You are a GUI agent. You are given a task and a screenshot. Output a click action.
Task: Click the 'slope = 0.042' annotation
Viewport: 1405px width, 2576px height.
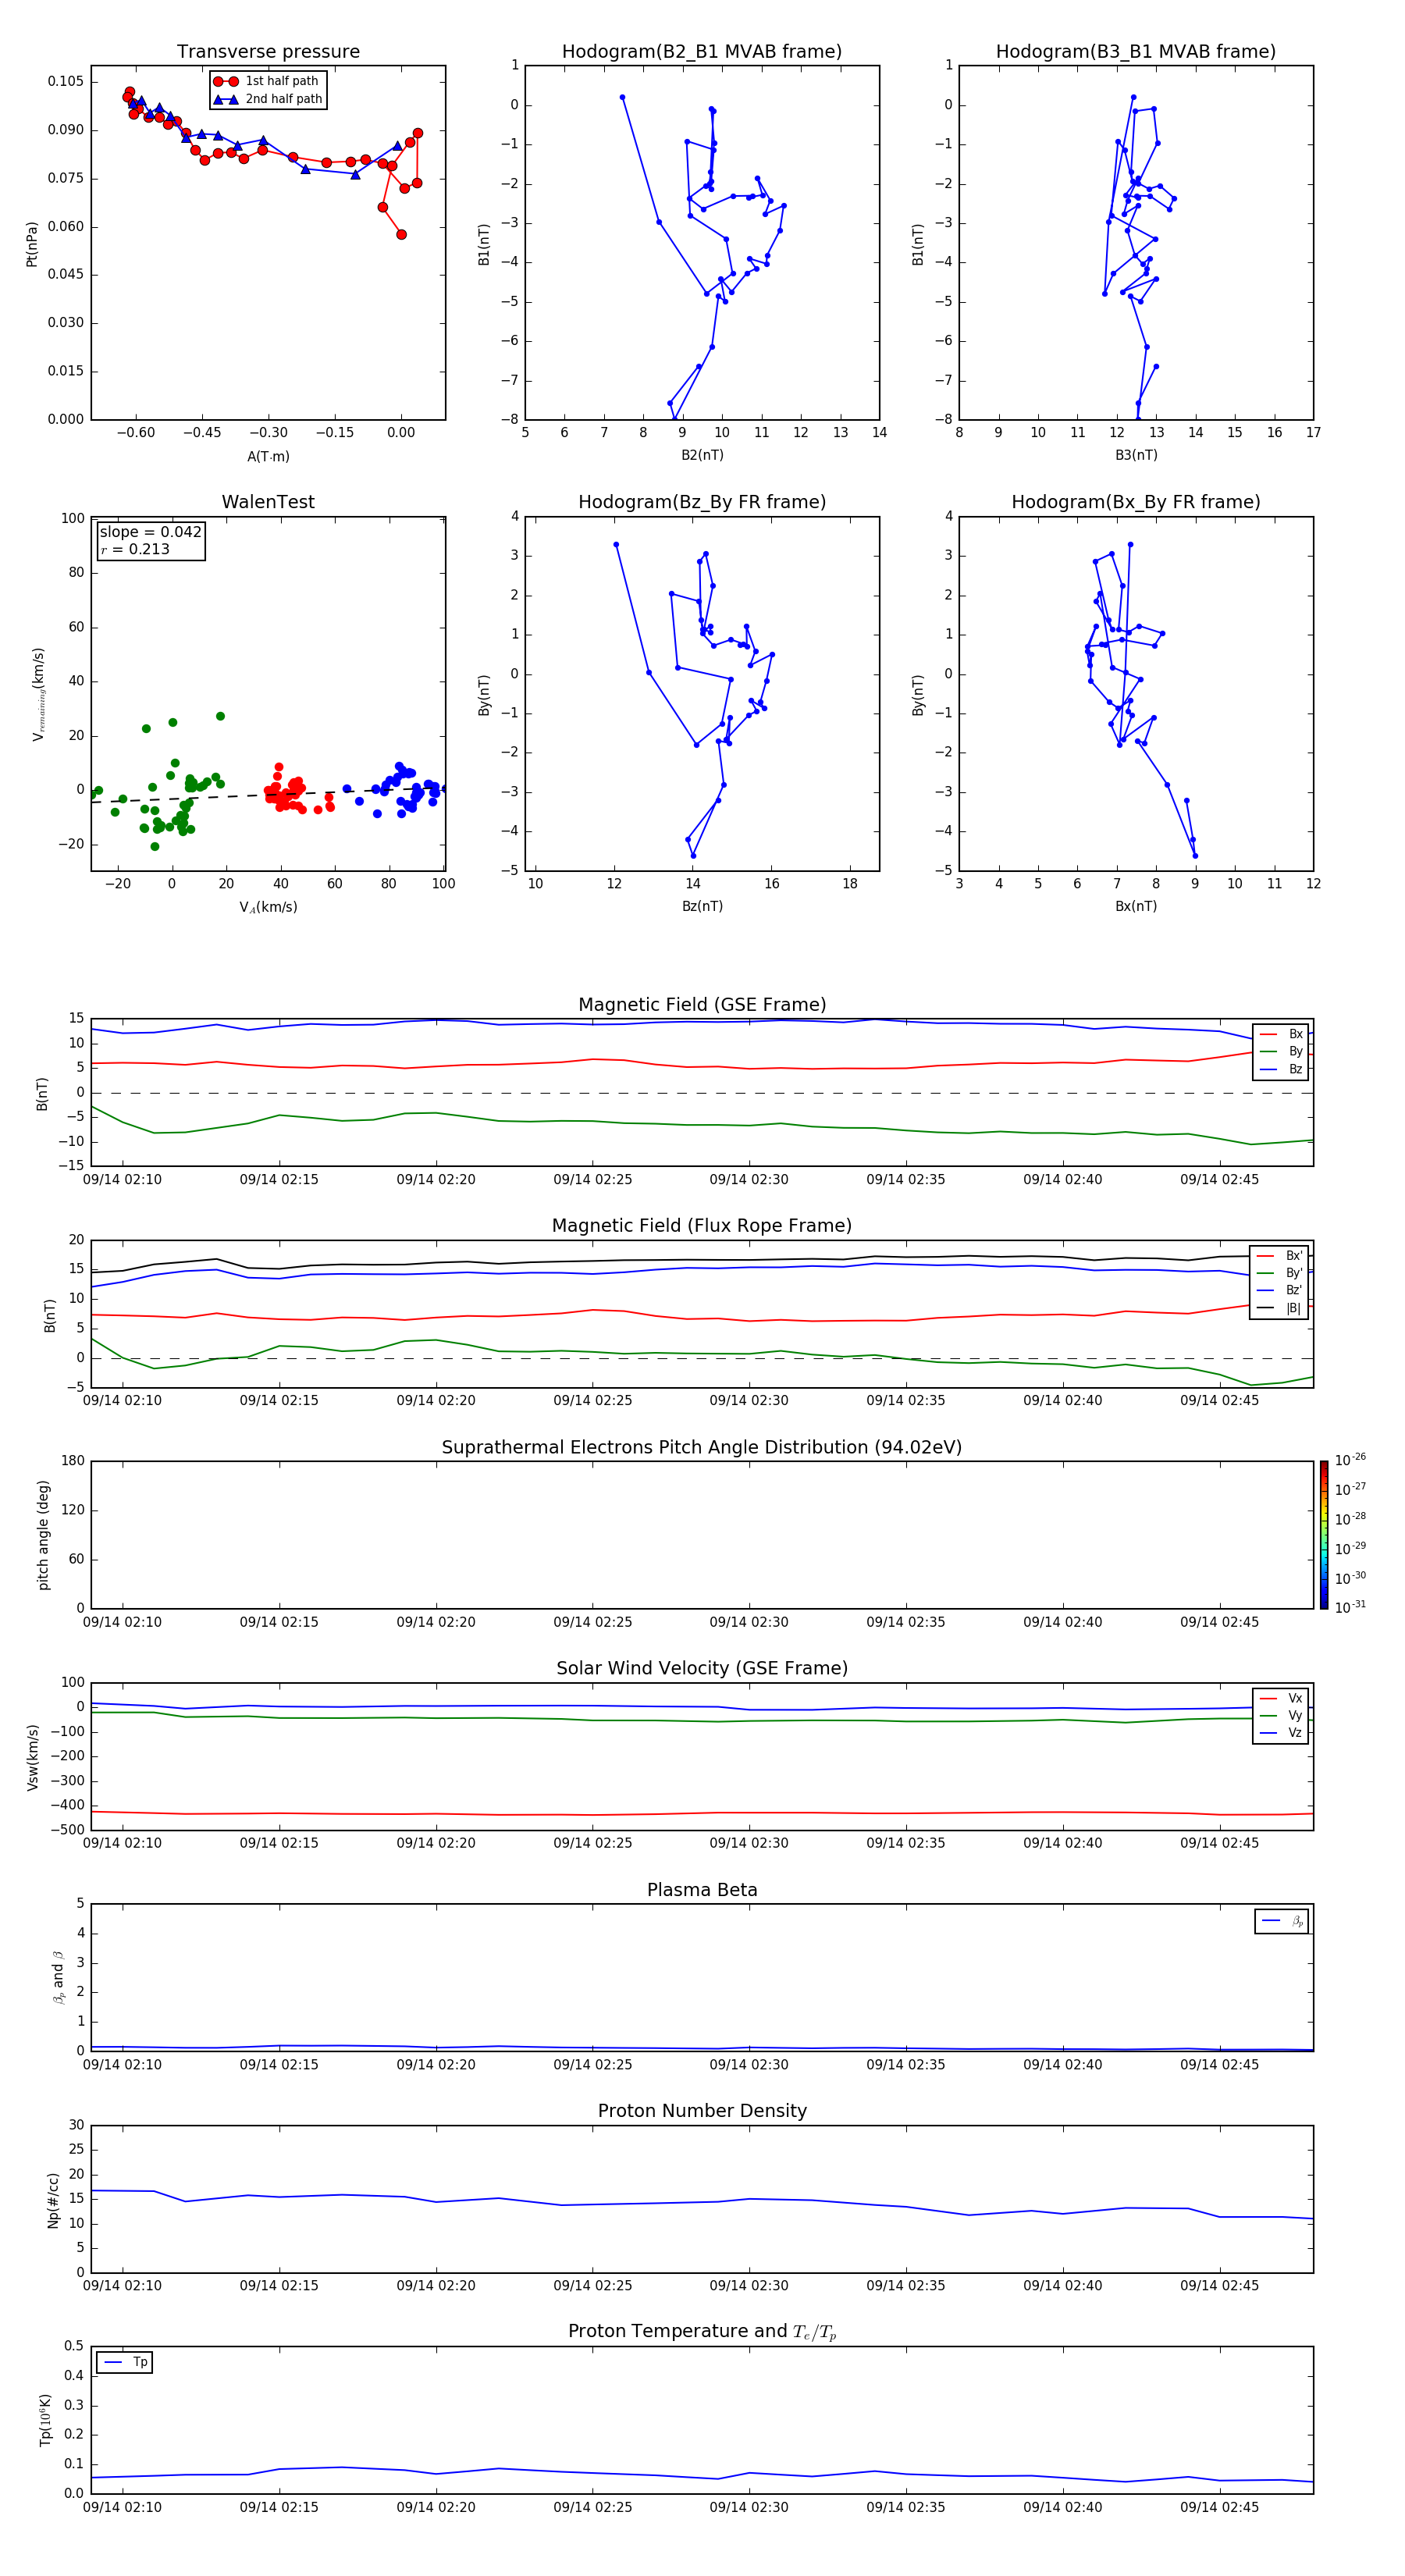pos(150,532)
